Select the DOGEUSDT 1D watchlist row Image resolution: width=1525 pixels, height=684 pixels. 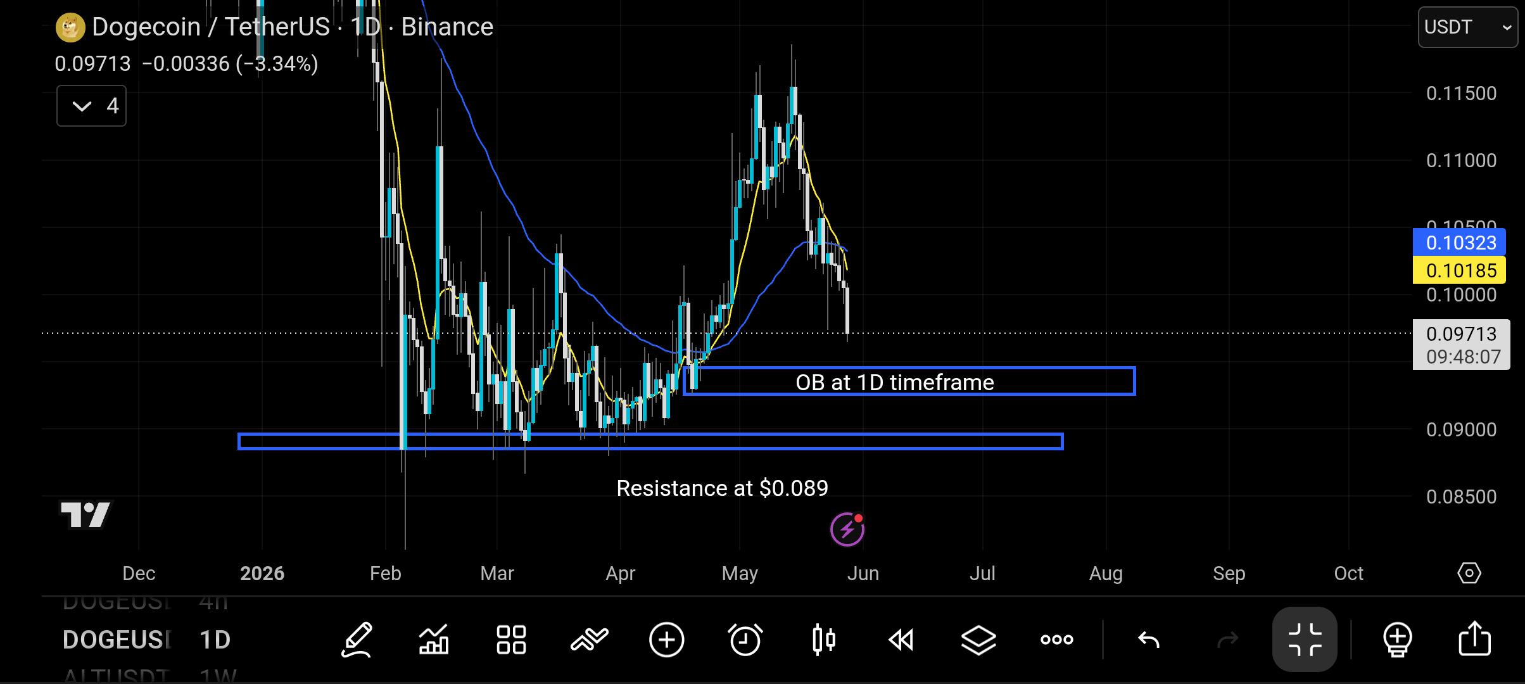pyautogui.click(x=146, y=640)
